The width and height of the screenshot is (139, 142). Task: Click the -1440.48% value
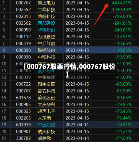tap(121, 9)
